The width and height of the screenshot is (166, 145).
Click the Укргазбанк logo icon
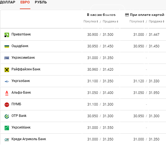tap(7, 81)
